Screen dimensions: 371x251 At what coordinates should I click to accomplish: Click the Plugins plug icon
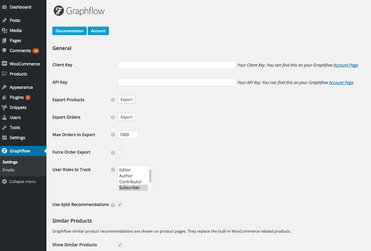click(x=4, y=97)
